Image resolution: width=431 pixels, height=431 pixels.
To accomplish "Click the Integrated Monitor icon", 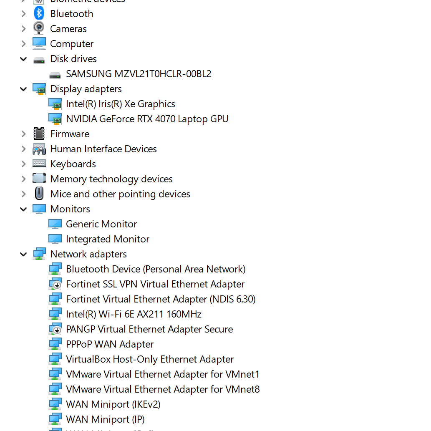I will coord(55,239).
